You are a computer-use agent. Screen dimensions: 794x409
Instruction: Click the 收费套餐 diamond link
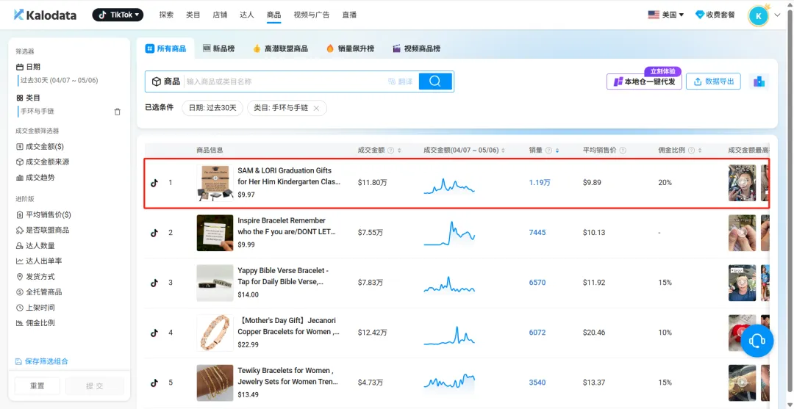pyautogui.click(x=715, y=15)
